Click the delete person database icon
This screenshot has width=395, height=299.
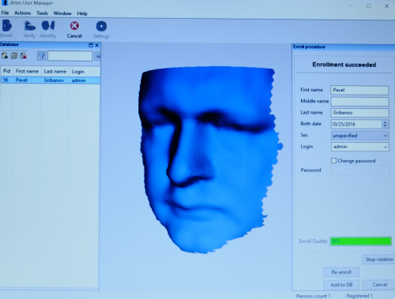point(24,55)
